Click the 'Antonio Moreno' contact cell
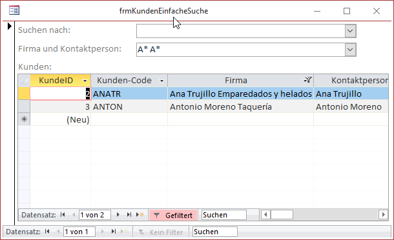Screen dimensions: 394x240 [351, 106]
